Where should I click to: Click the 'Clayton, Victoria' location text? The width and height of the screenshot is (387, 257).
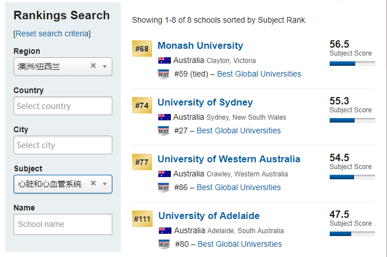[231, 61]
